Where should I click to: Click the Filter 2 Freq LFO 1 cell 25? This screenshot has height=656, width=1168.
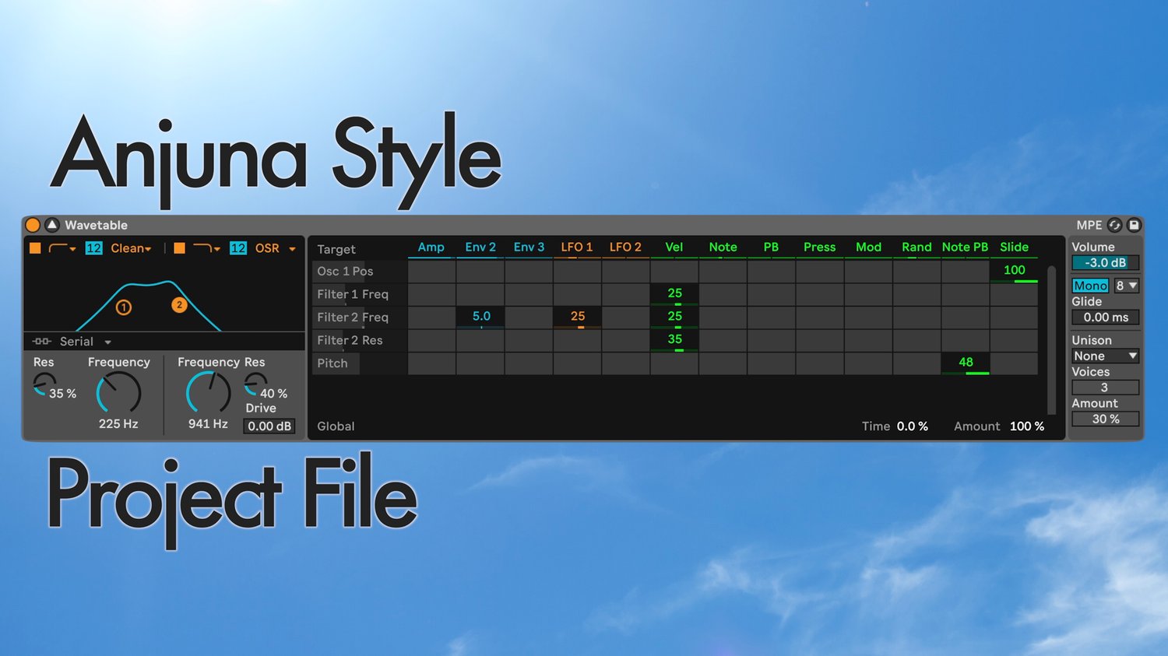point(577,317)
